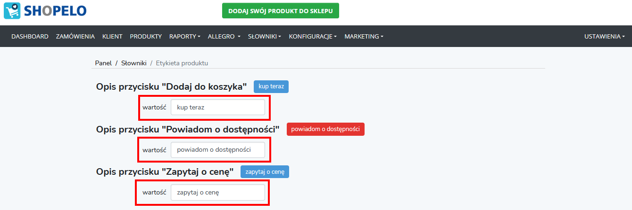Open the Ustawienia settings dropdown
This screenshot has height=210, width=632.
click(605, 36)
